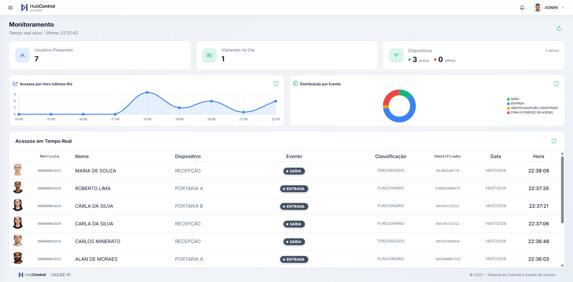Click the table scrollbar thumb
This screenshot has height=282, width=573.
[562, 190]
